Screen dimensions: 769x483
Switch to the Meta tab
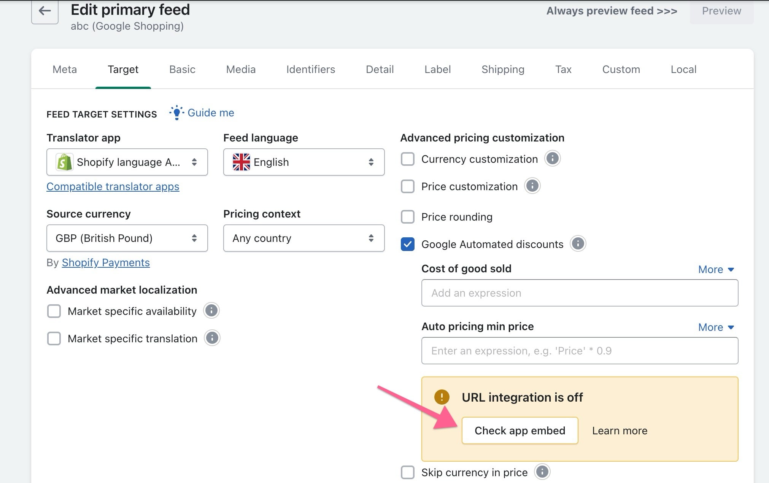[65, 69]
